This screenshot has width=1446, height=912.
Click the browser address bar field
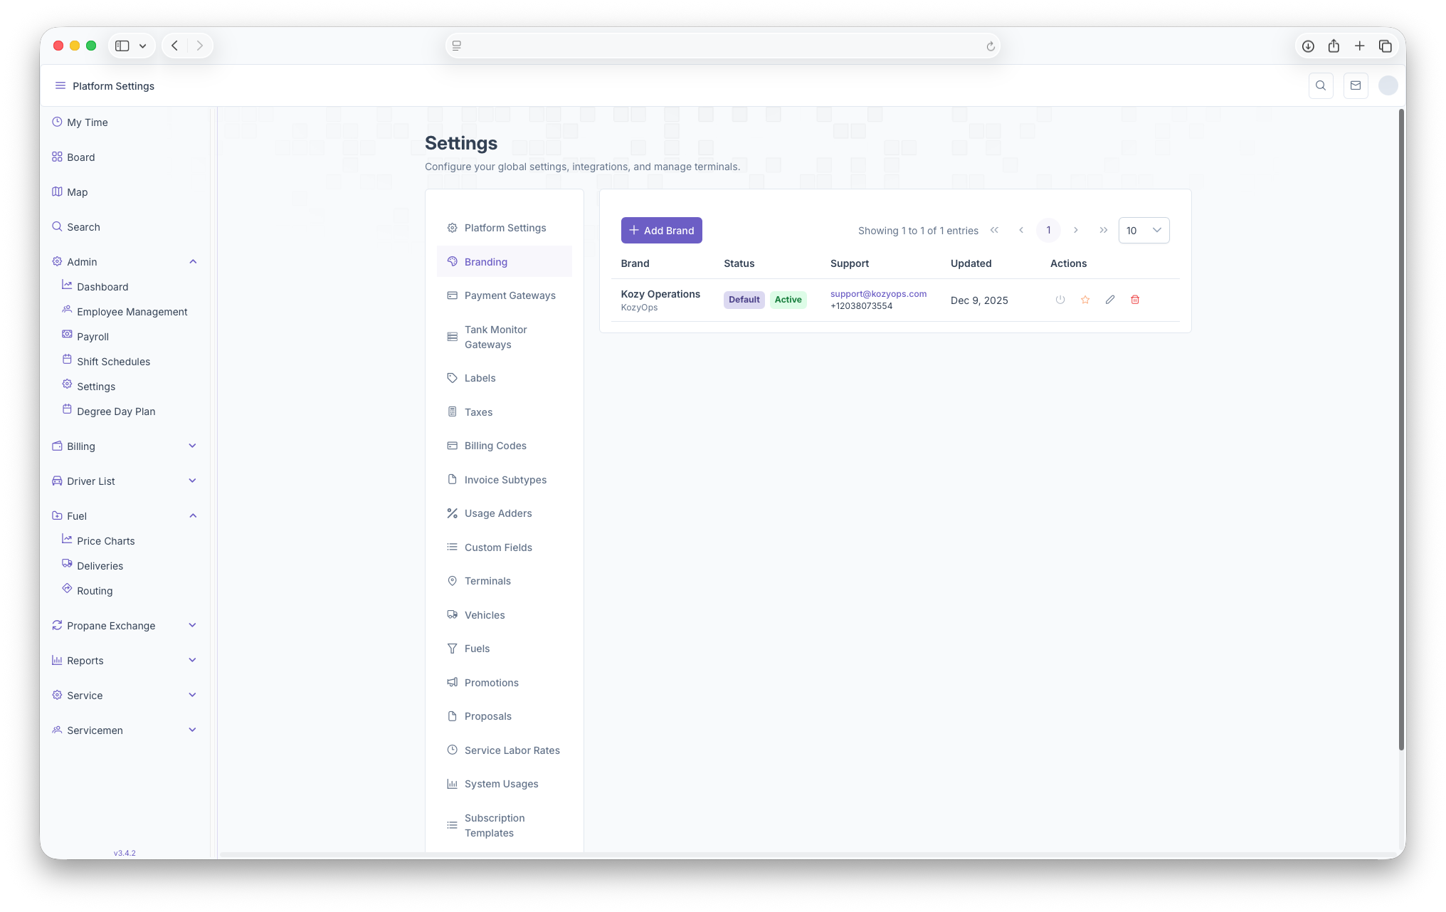coord(722,46)
